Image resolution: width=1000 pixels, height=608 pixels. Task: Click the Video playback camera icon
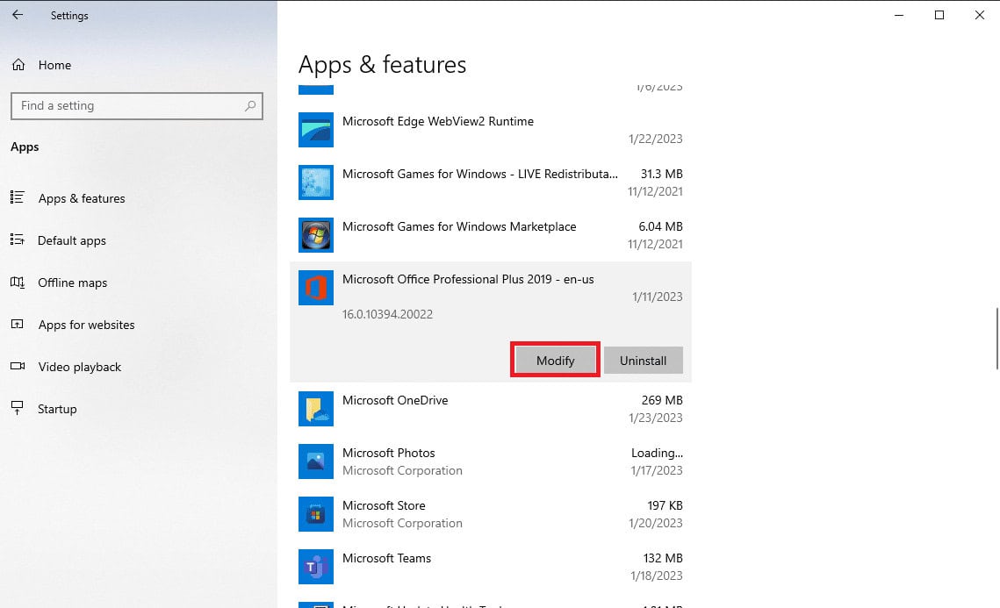click(18, 366)
